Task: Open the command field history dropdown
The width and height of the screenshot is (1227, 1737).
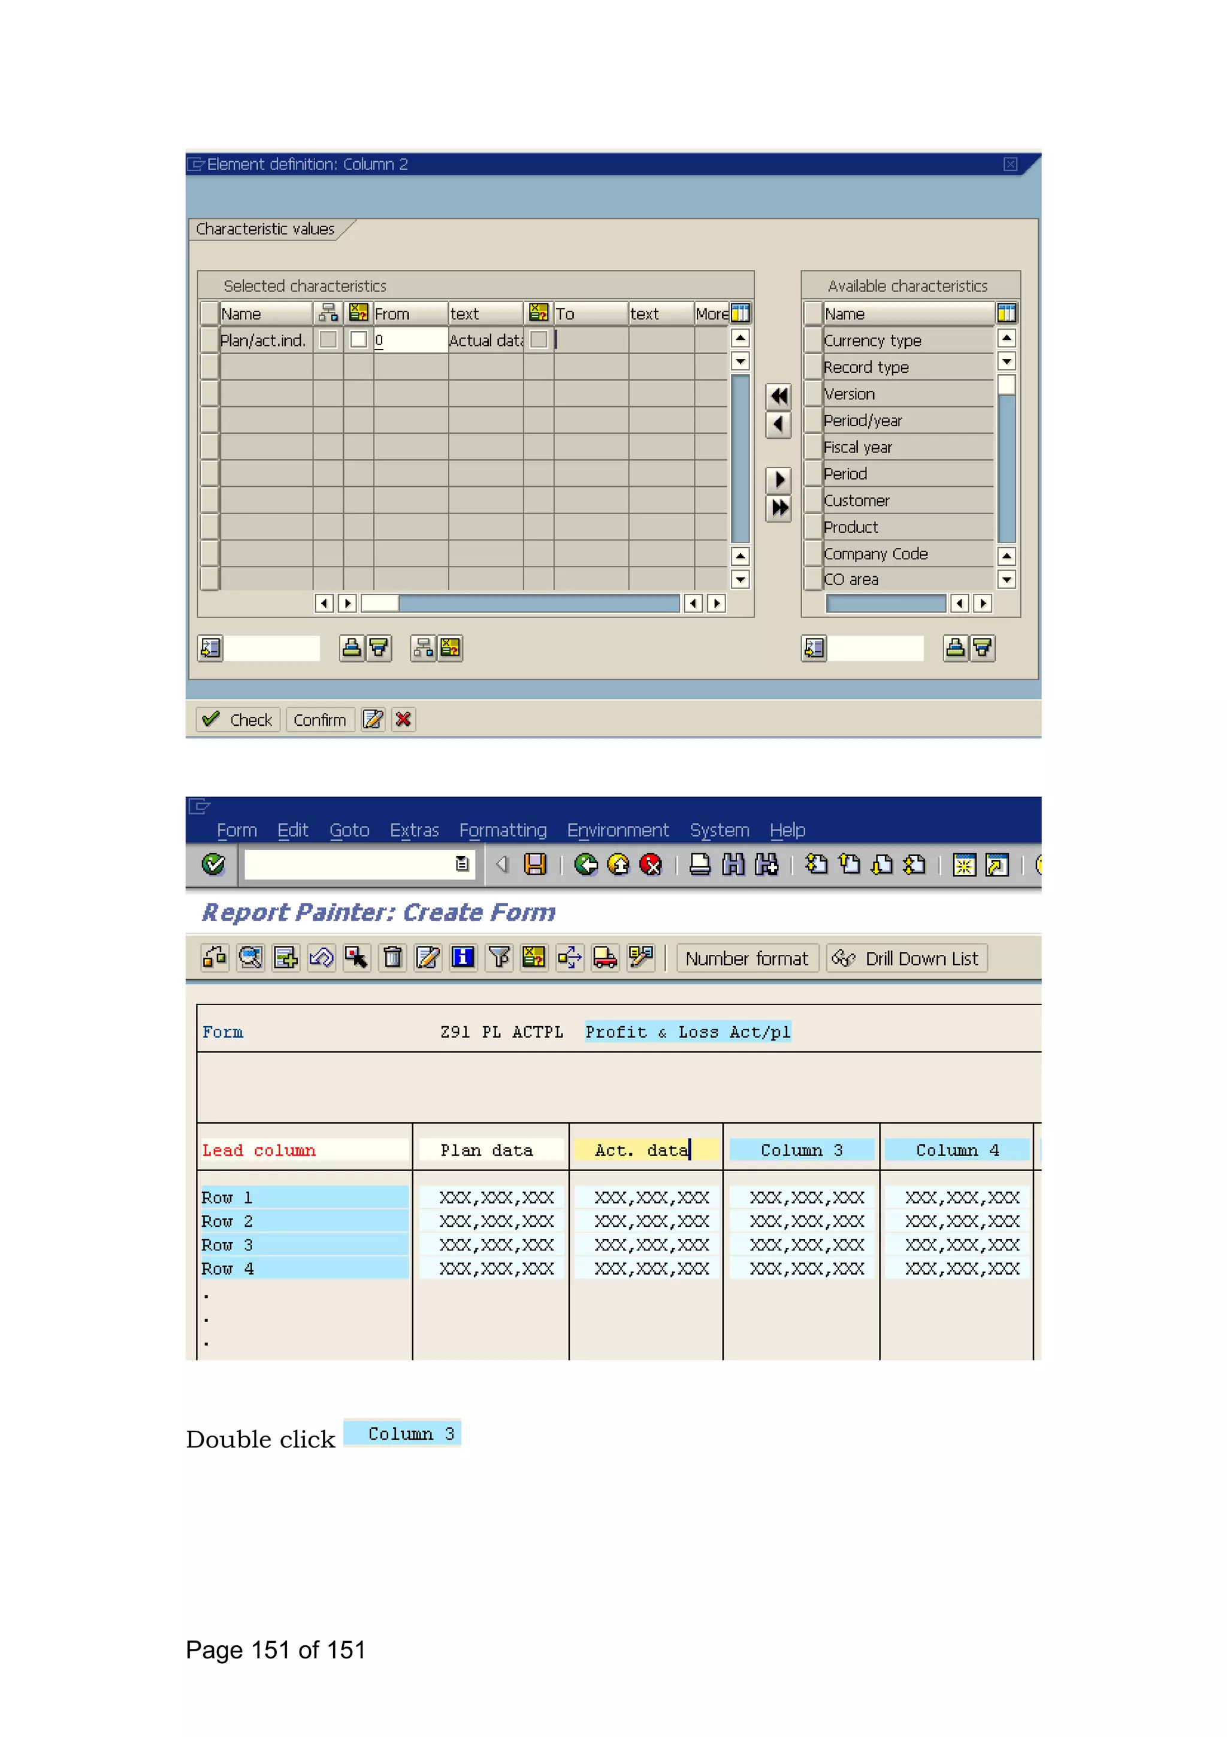Action: [462, 864]
